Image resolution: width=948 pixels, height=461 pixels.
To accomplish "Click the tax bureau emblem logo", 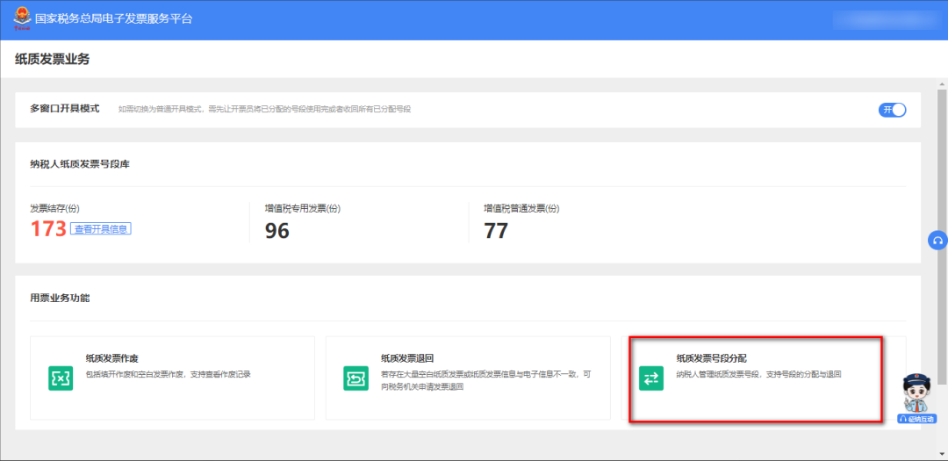I will point(18,18).
